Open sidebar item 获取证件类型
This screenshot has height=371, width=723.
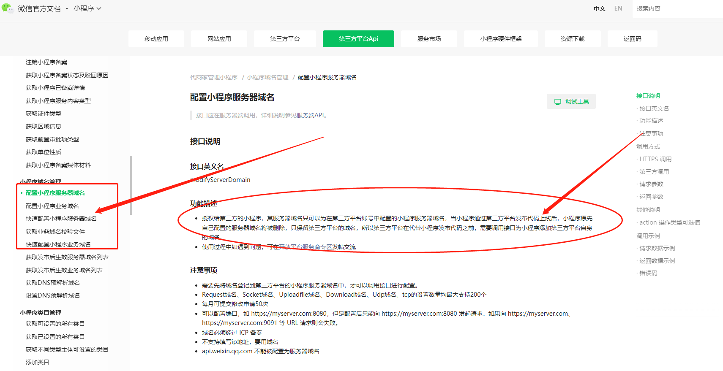pos(44,114)
